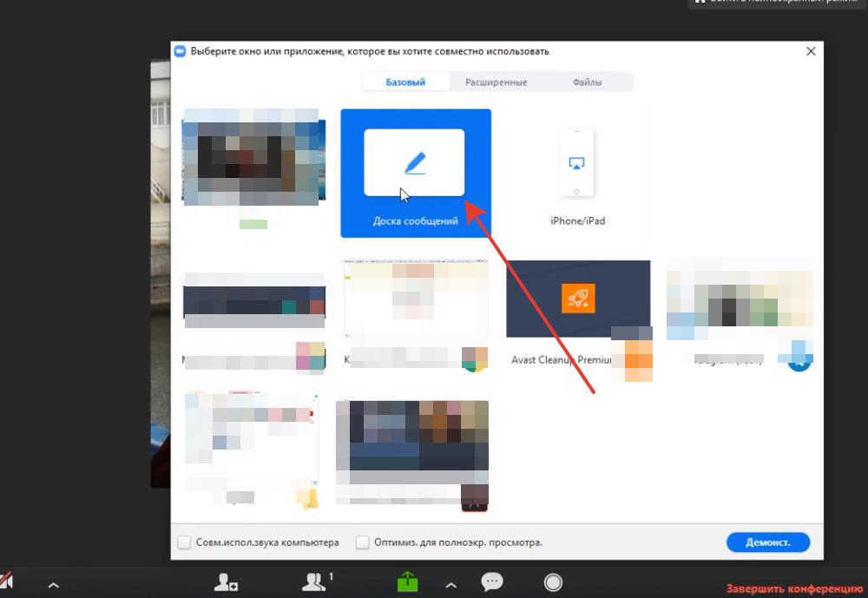Choose the iPhone/iPad sharing option
The image size is (868, 598).
click(x=577, y=173)
